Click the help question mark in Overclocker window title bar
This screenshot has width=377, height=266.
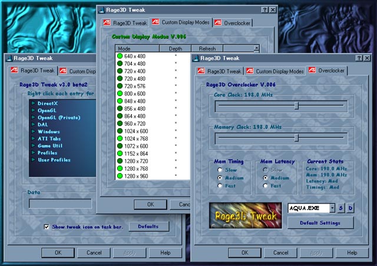[359, 58]
